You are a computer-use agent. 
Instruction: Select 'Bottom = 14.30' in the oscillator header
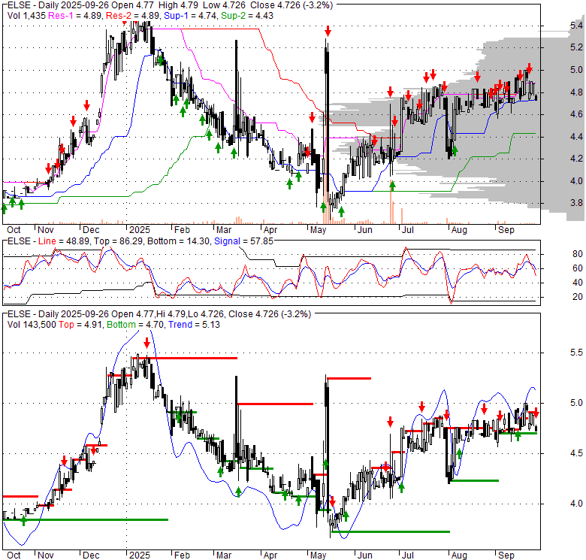click(x=178, y=241)
